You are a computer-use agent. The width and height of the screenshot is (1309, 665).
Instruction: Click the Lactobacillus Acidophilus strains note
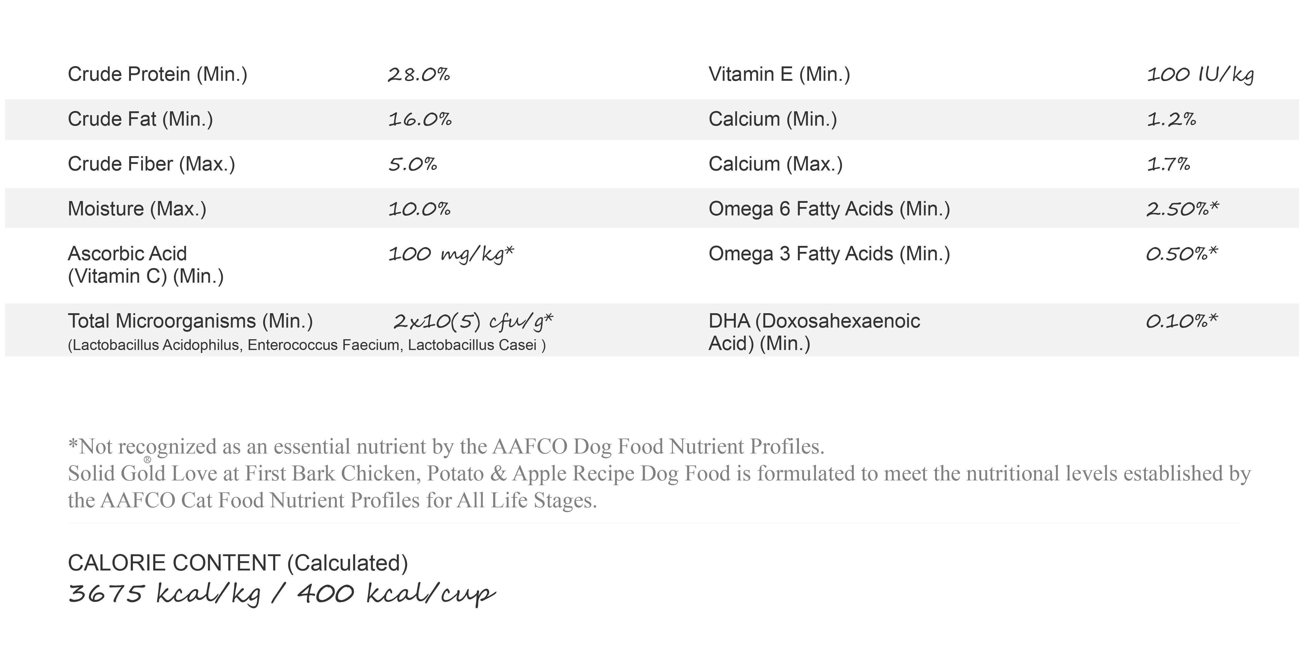[307, 345]
